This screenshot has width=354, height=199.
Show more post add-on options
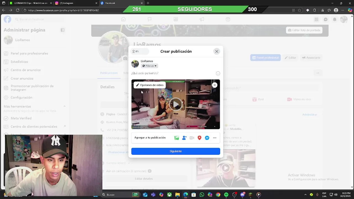[215, 138]
